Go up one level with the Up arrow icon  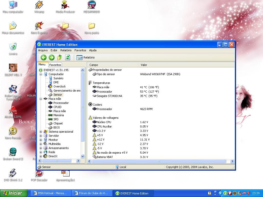pos(60,57)
